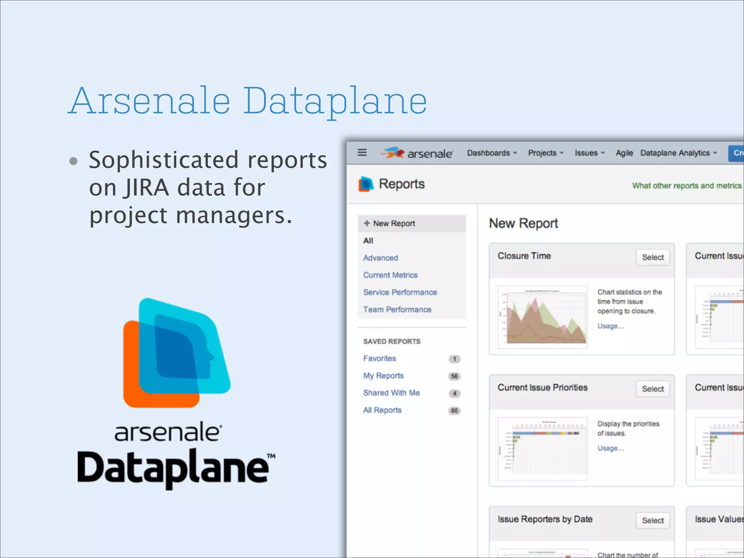The height and width of the screenshot is (558, 744).
Task: Click the New Report sidebar button
Action: (412, 223)
